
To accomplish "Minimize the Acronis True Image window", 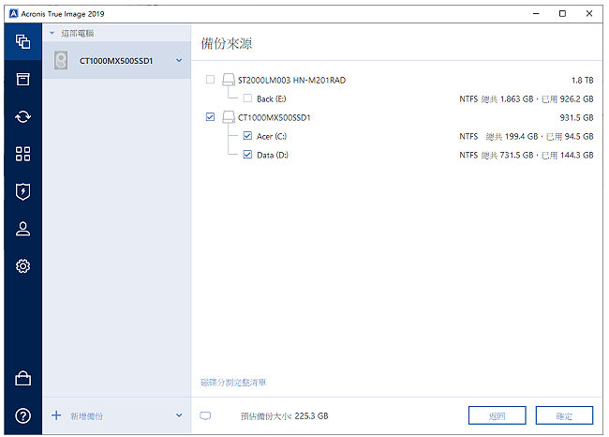I will [x=536, y=14].
